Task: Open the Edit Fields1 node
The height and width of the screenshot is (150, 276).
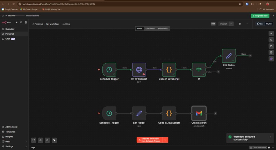Action: (139, 113)
